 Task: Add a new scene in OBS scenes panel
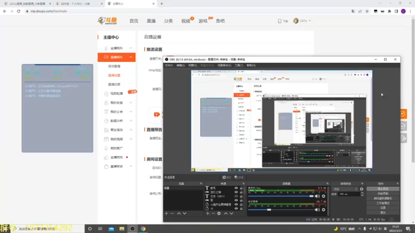[x=166, y=213]
